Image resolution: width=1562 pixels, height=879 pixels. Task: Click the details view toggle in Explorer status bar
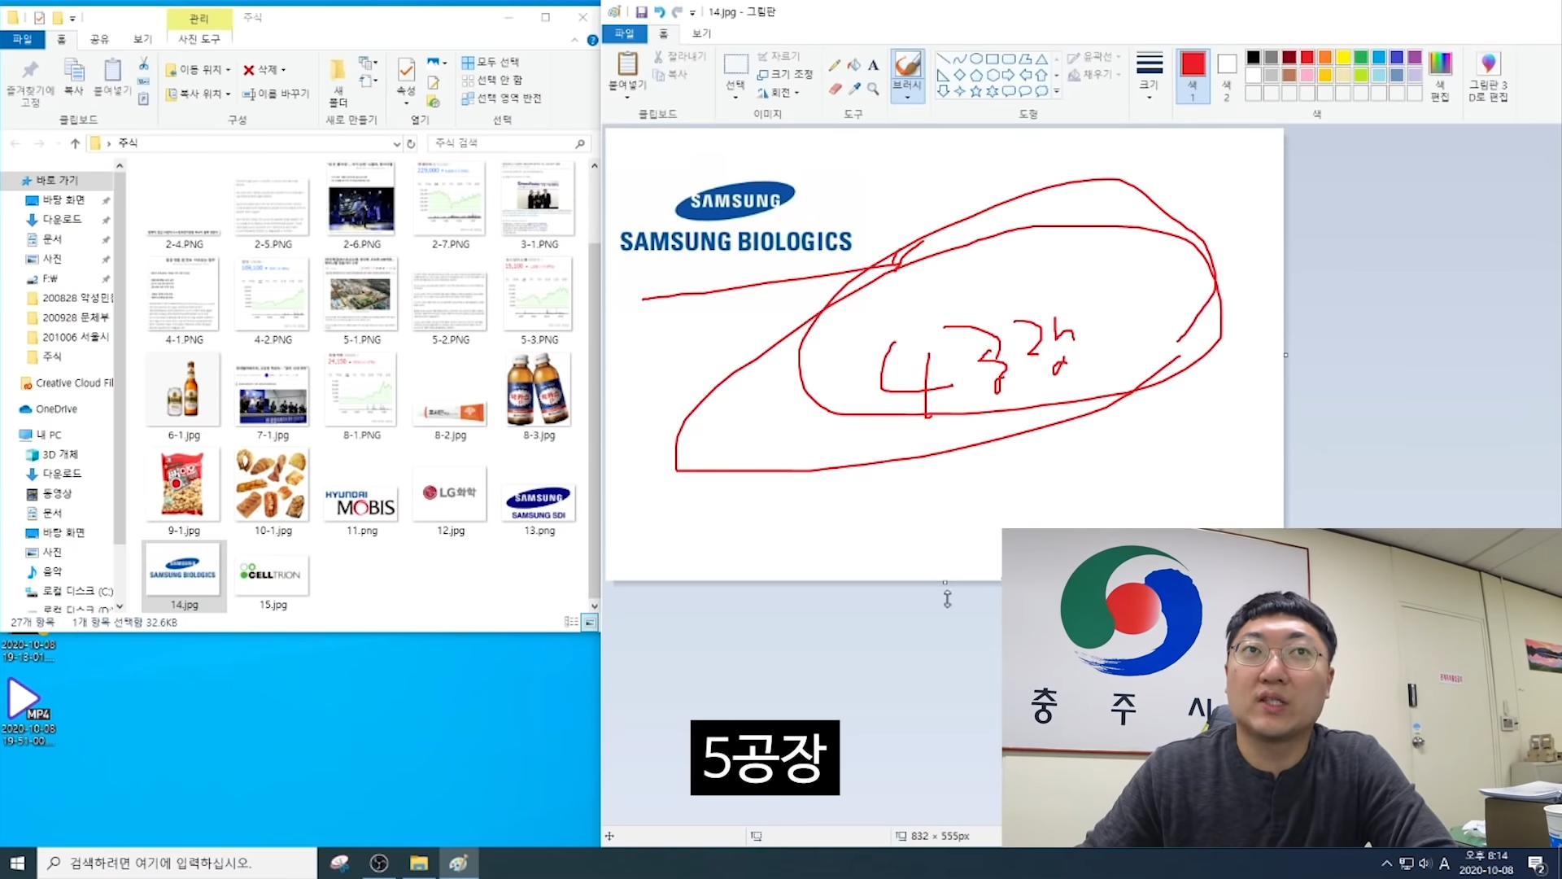point(571,623)
